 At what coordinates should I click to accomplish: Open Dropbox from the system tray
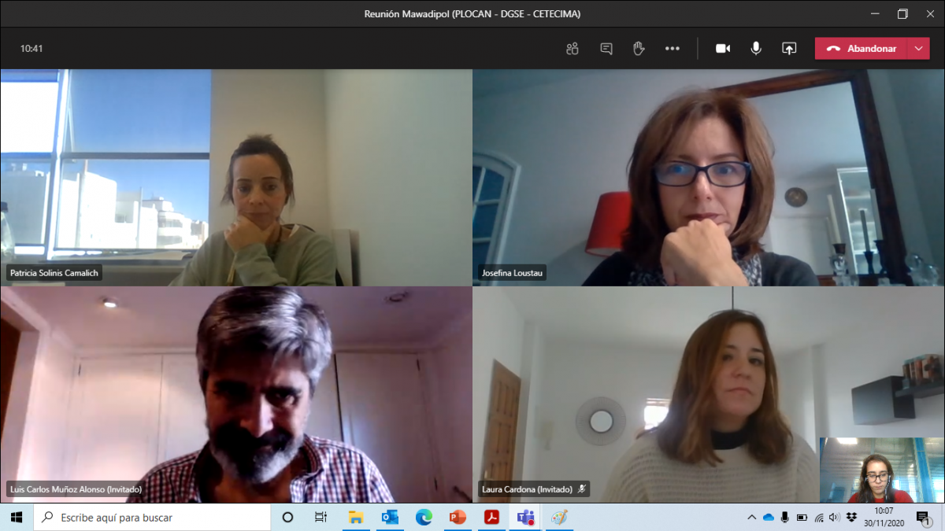[851, 517]
